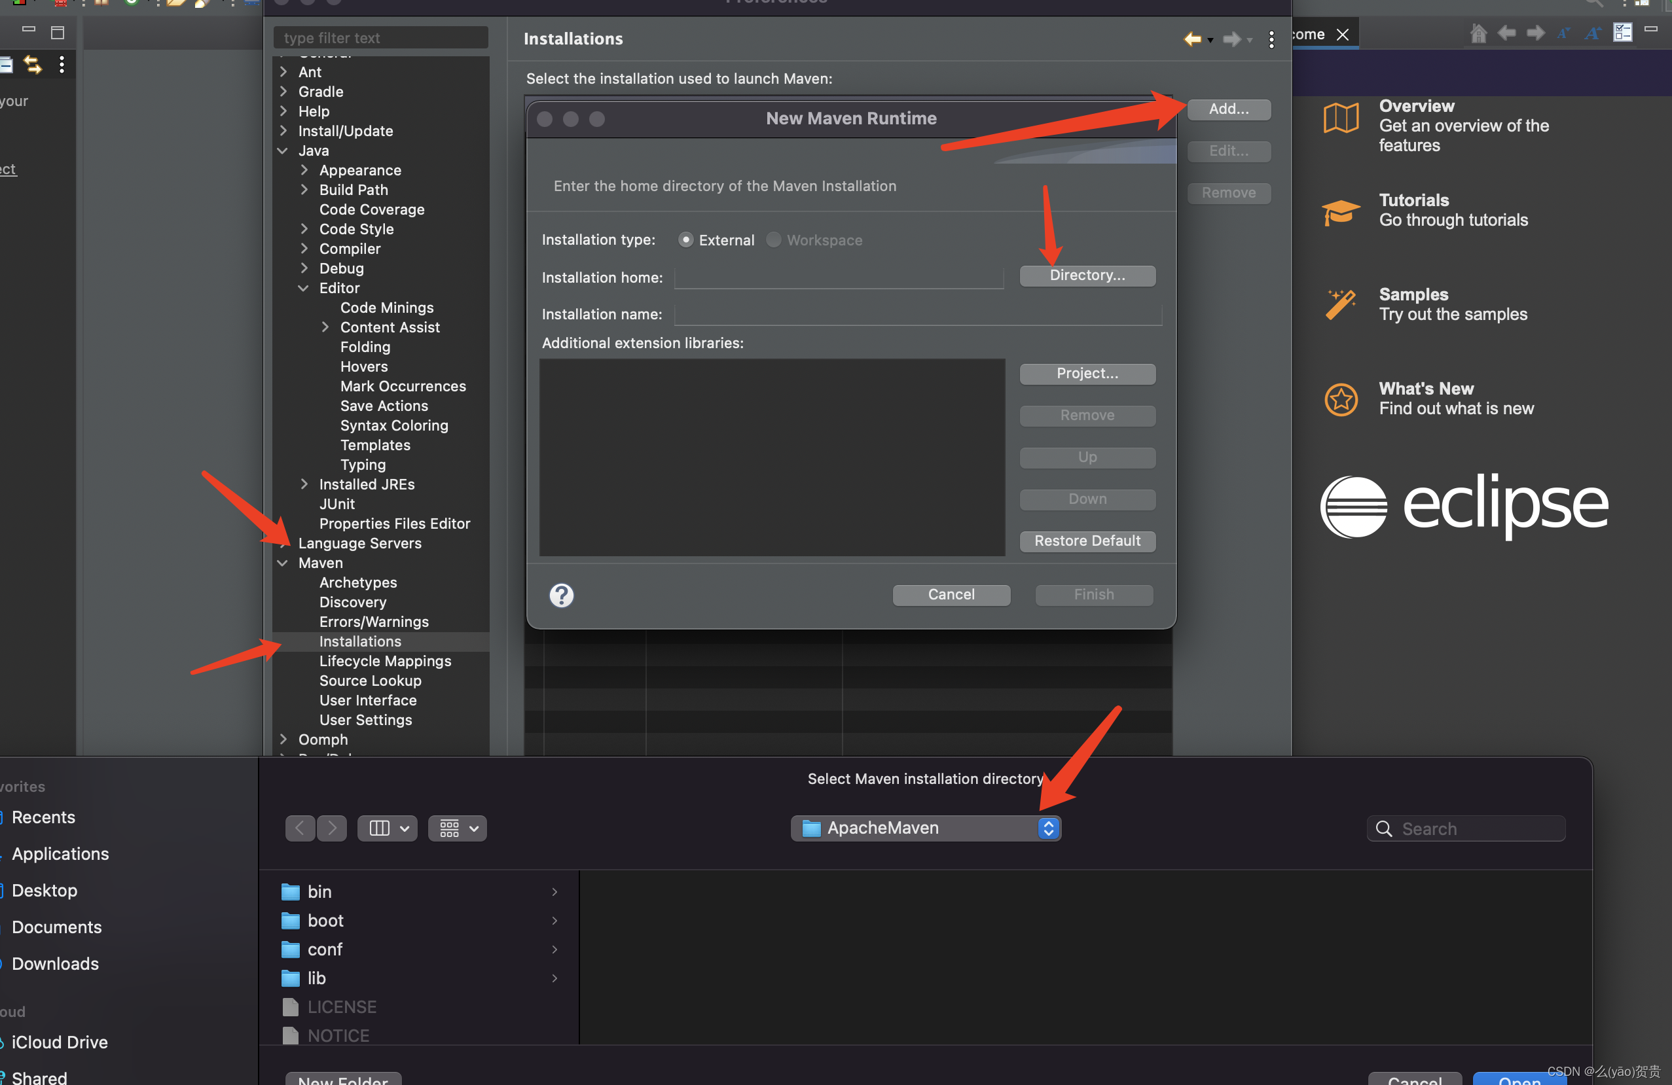
Task: Collapse the Editor tree node
Action: pyautogui.click(x=304, y=288)
